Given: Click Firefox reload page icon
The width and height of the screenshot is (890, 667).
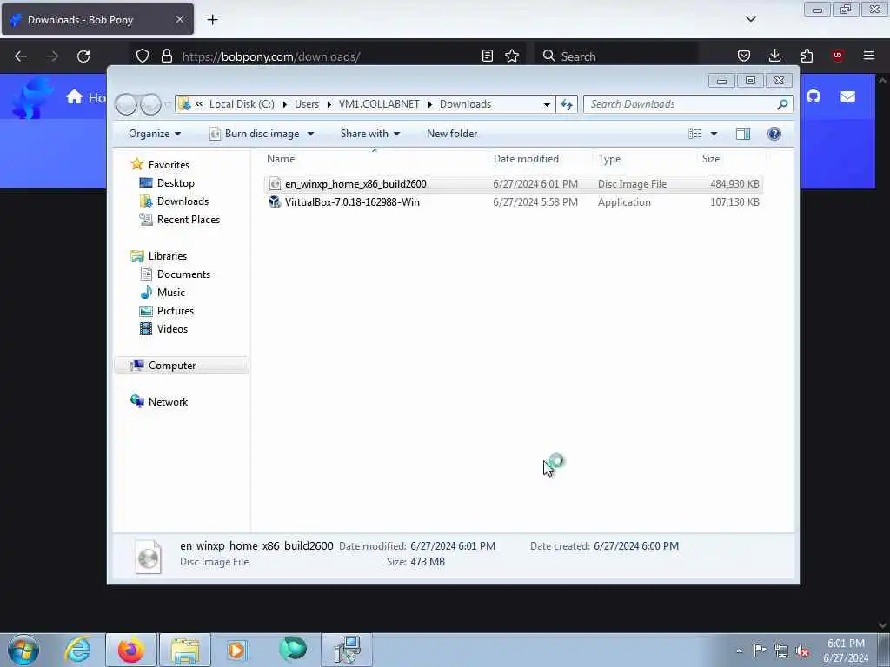Looking at the screenshot, I should tap(83, 56).
